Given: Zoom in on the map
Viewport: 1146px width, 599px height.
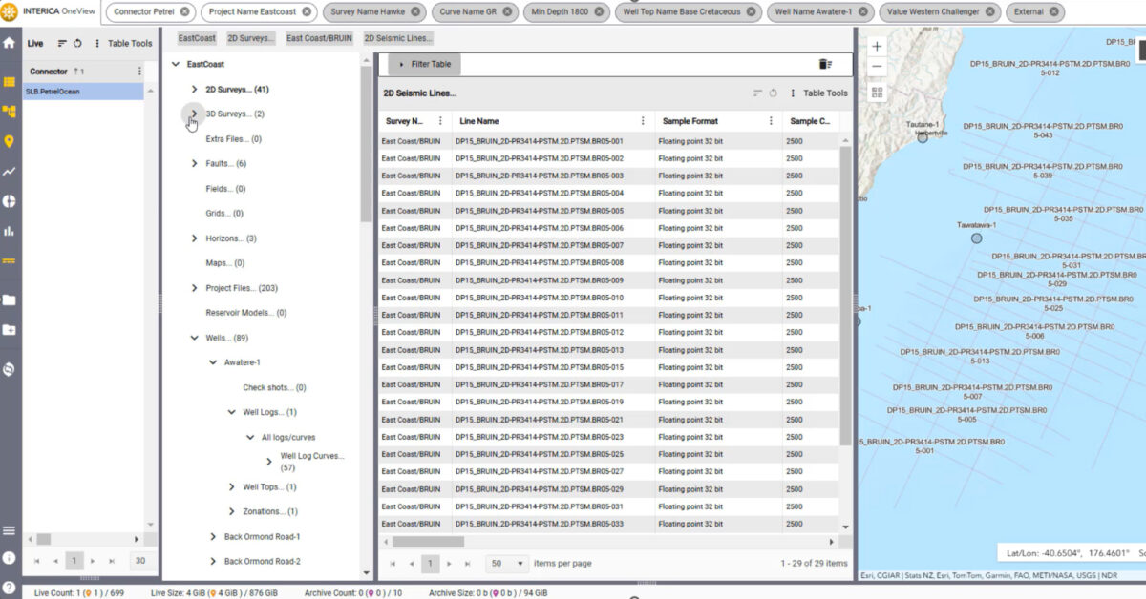Looking at the screenshot, I should pyautogui.click(x=877, y=46).
